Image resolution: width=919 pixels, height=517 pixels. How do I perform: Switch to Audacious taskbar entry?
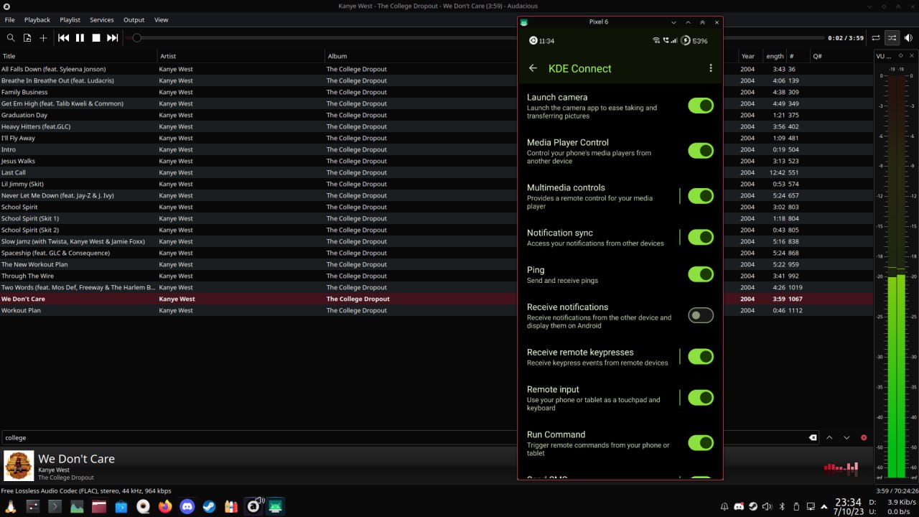[x=253, y=506]
